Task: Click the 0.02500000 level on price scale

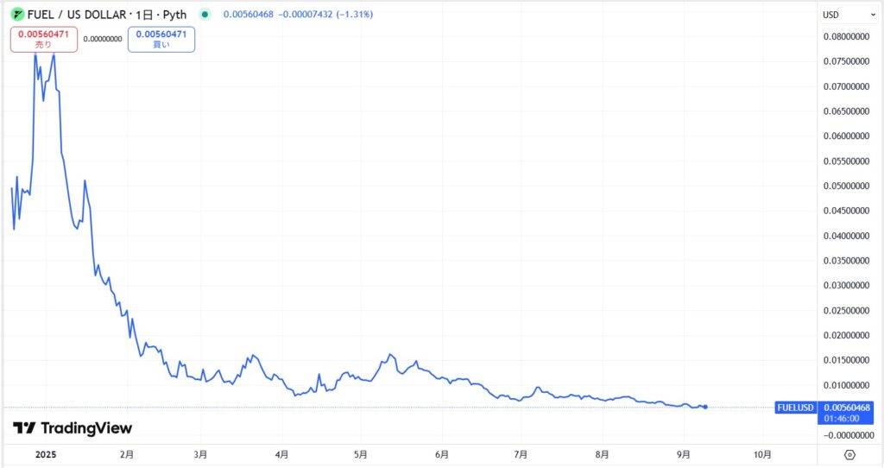Action: pos(847,311)
